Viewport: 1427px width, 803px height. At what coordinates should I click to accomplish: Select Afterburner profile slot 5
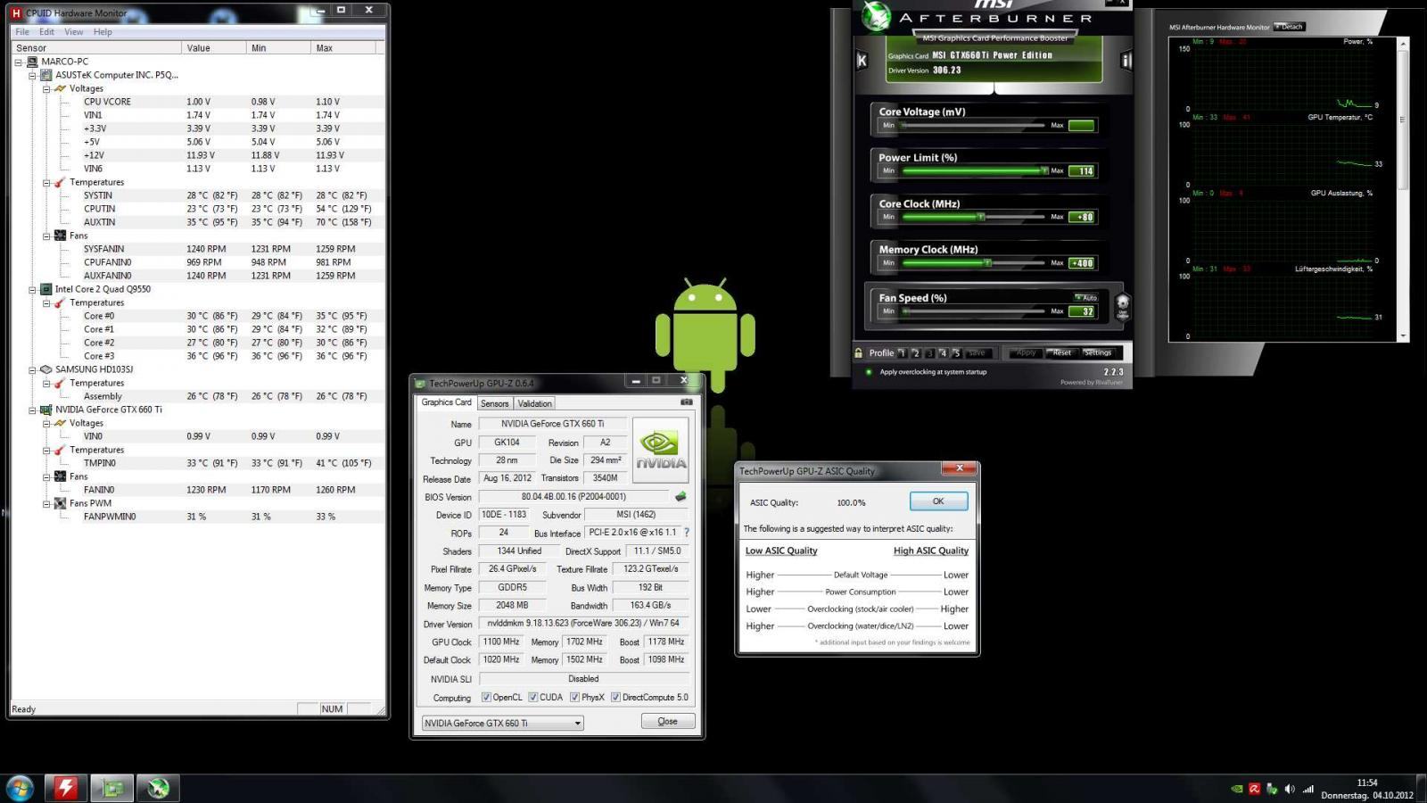pyautogui.click(x=956, y=352)
